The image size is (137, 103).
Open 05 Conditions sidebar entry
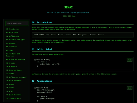point(12,47)
